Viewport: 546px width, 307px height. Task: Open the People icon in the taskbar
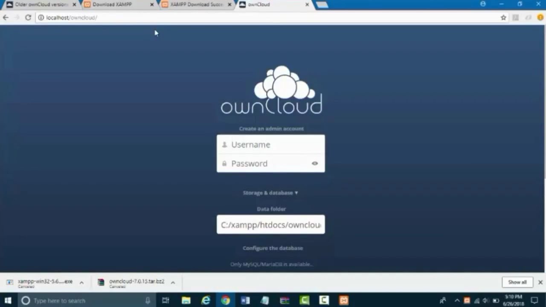pos(443,301)
